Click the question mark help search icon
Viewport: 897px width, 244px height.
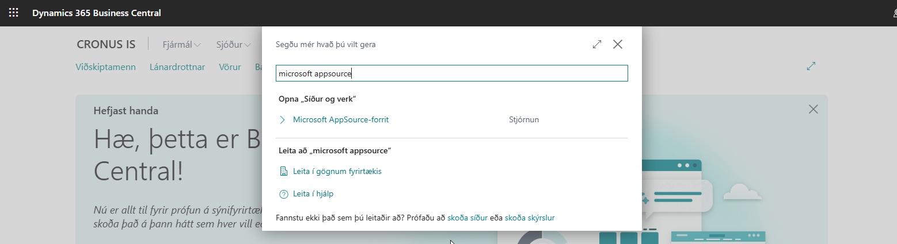coord(283,194)
